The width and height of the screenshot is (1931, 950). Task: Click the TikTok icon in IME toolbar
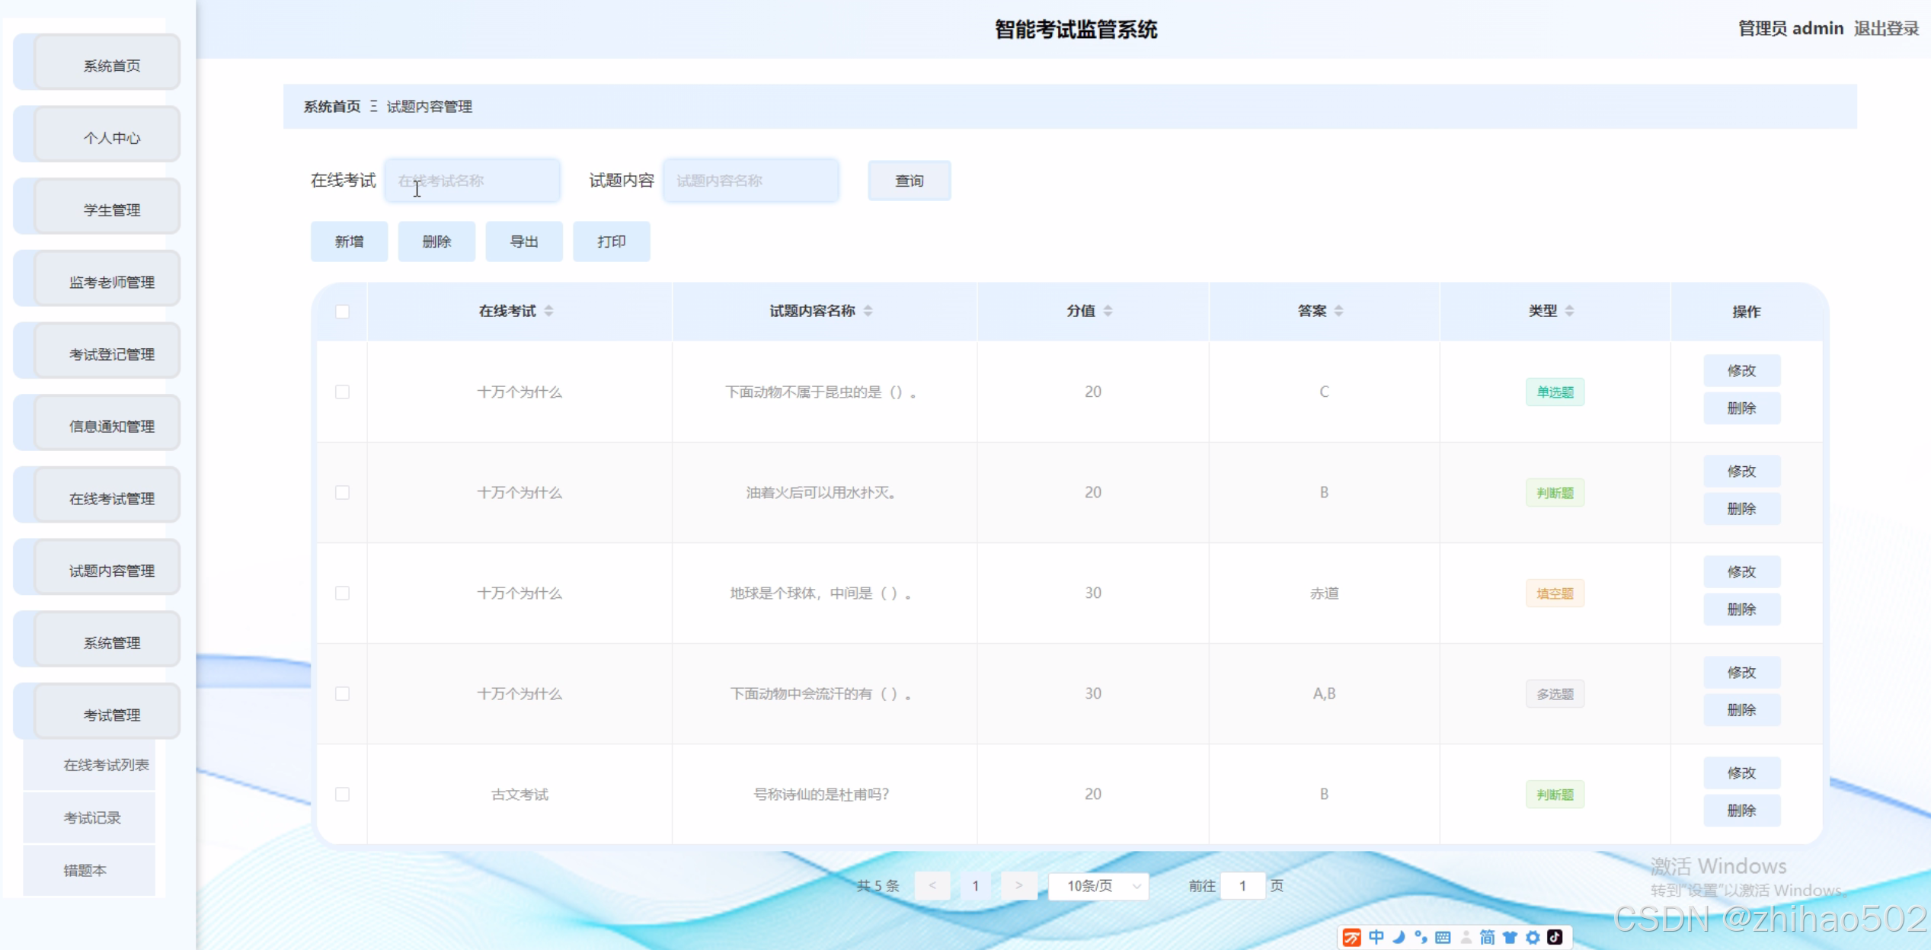(x=1555, y=937)
